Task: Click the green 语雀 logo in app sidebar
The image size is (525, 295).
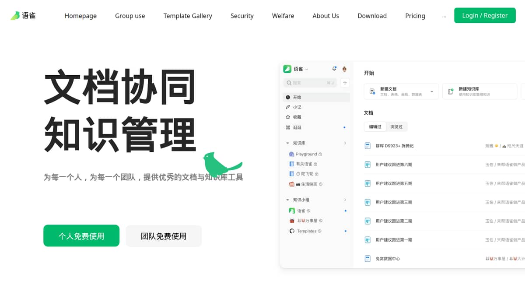Action: tap(287, 69)
